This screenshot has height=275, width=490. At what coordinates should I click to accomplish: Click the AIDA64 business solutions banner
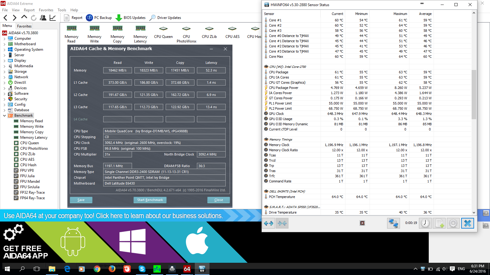click(131, 216)
